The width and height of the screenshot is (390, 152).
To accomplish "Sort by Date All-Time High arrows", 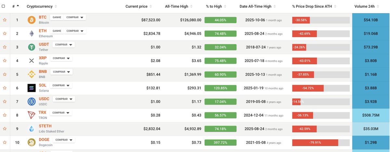I will pyautogui.click(x=275, y=6).
